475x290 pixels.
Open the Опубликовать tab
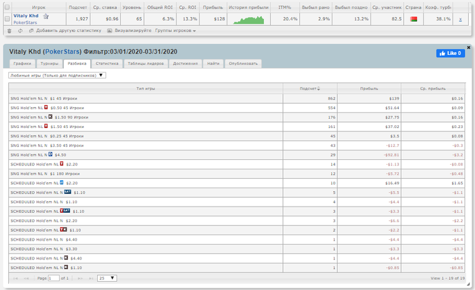pos(243,64)
